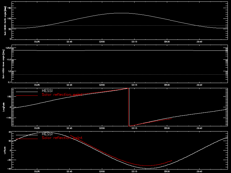Click '20' tick on the Latitude axis
Image resolution: width=231 pixels, height=173 pixels.
(x=10, y=141)
